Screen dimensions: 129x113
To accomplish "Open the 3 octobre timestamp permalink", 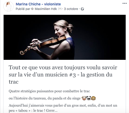I will click(71, 9).
